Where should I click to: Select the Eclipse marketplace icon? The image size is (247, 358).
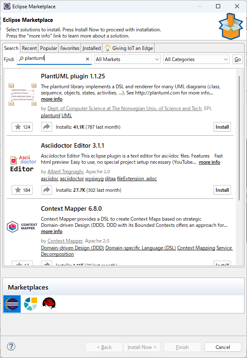12,304
